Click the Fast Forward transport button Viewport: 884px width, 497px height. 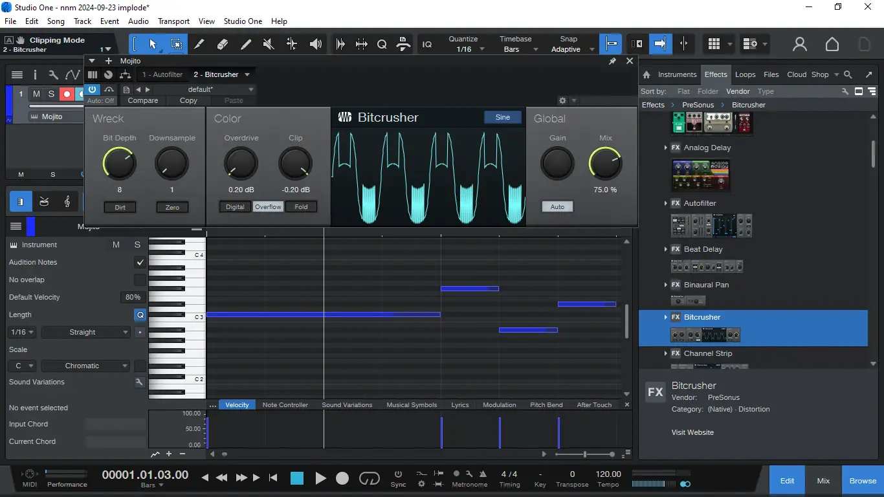241,478
